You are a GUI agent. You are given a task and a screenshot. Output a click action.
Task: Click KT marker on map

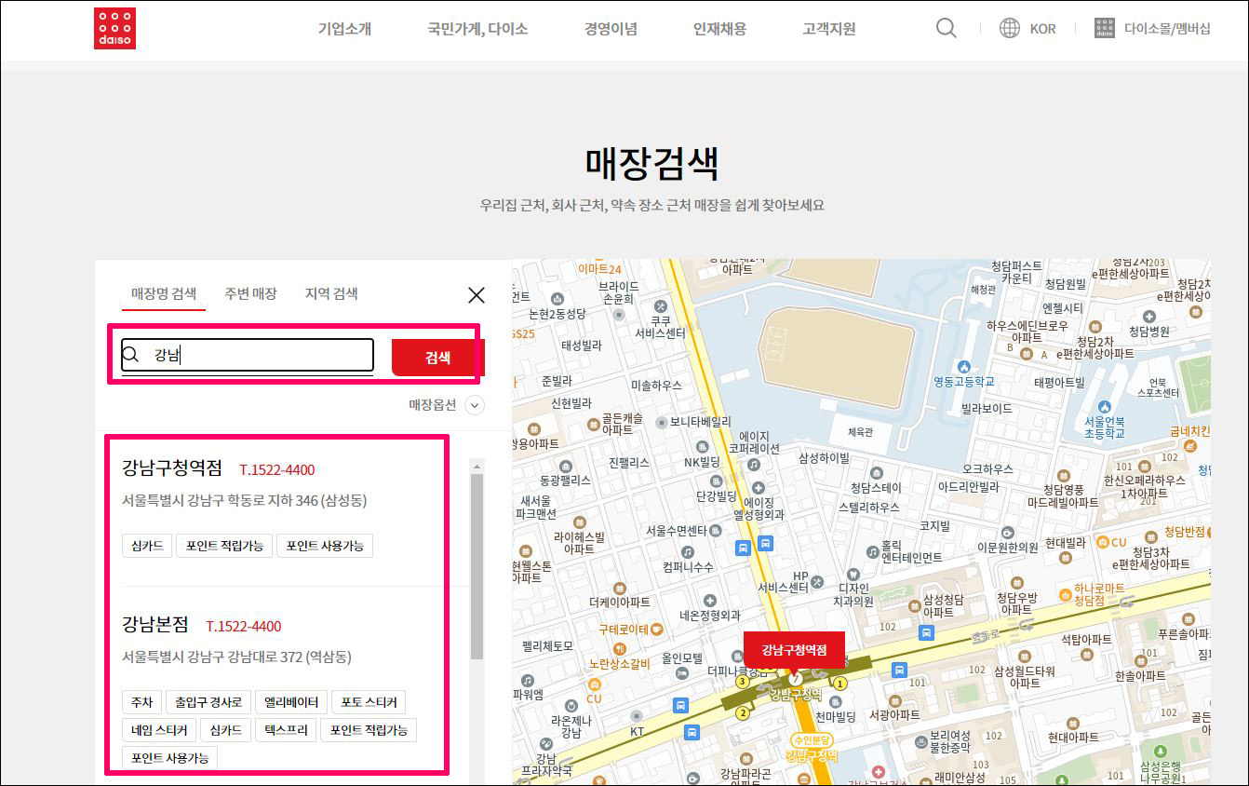tap(638, 718)
